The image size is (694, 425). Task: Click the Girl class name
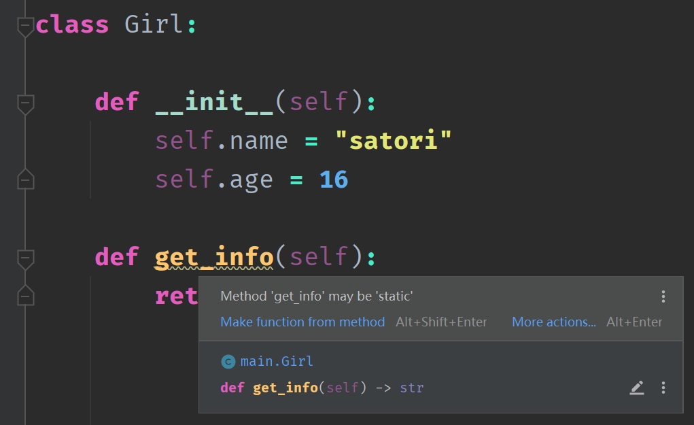tap(153, 24)
